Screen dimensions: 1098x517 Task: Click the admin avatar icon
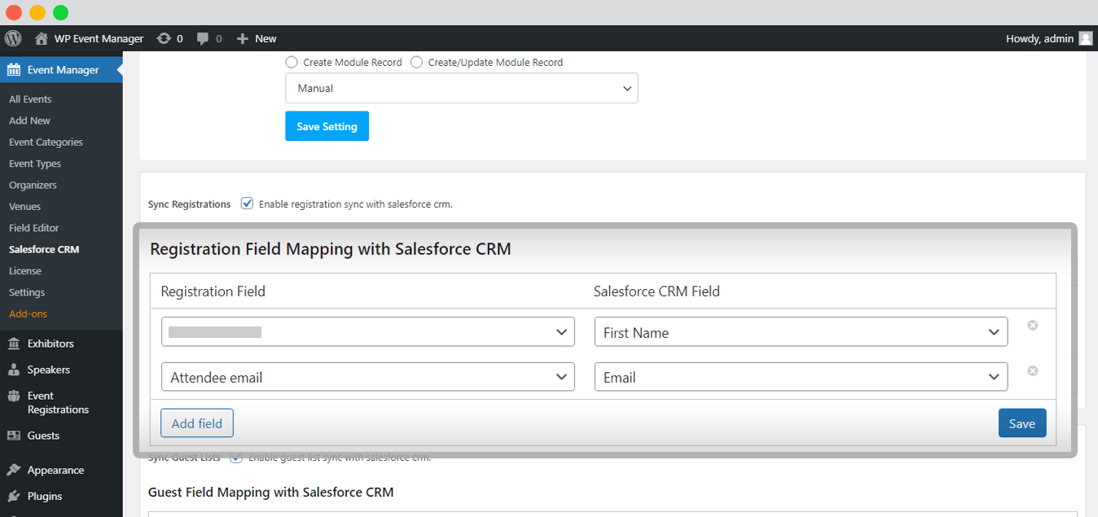1085,38
